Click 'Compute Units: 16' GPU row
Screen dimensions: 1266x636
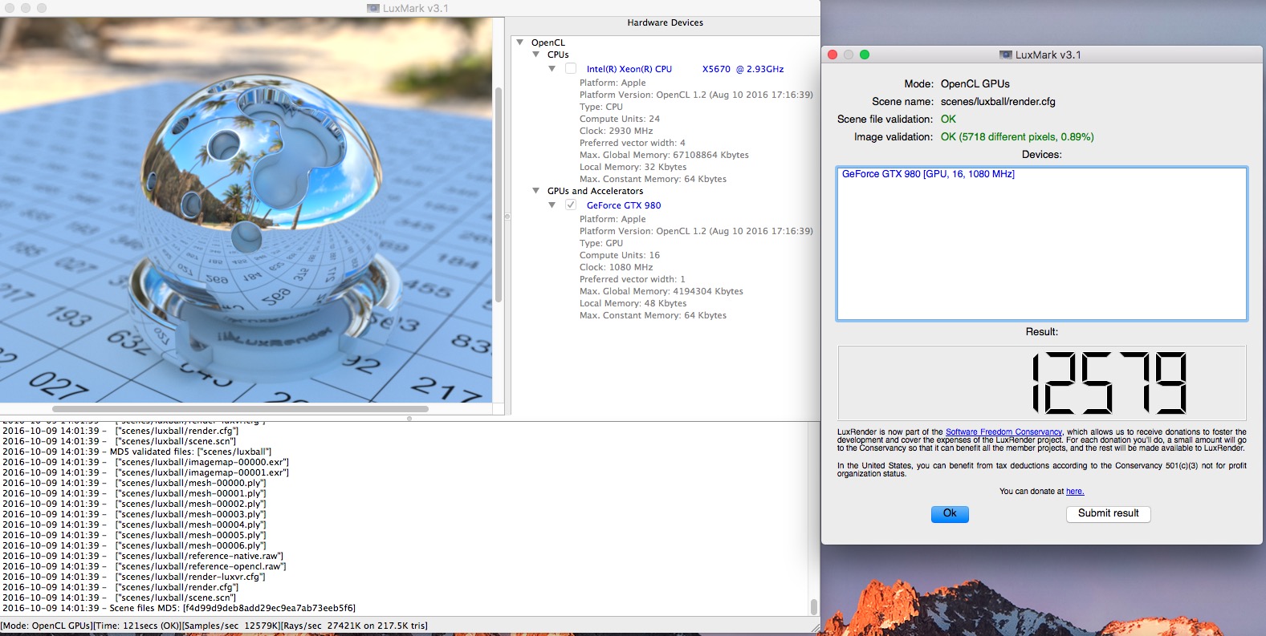click(x=620, y=255)
